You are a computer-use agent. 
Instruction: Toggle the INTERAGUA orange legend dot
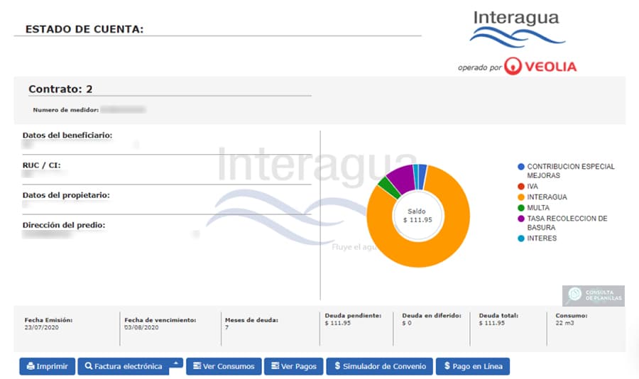pos(521,197)
